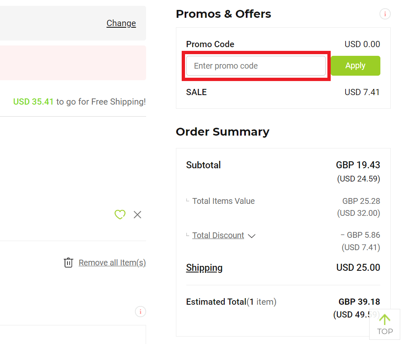This screenshot has width=411, height=344.
Task: Click the Promo Code label
Action: (210, 44)
